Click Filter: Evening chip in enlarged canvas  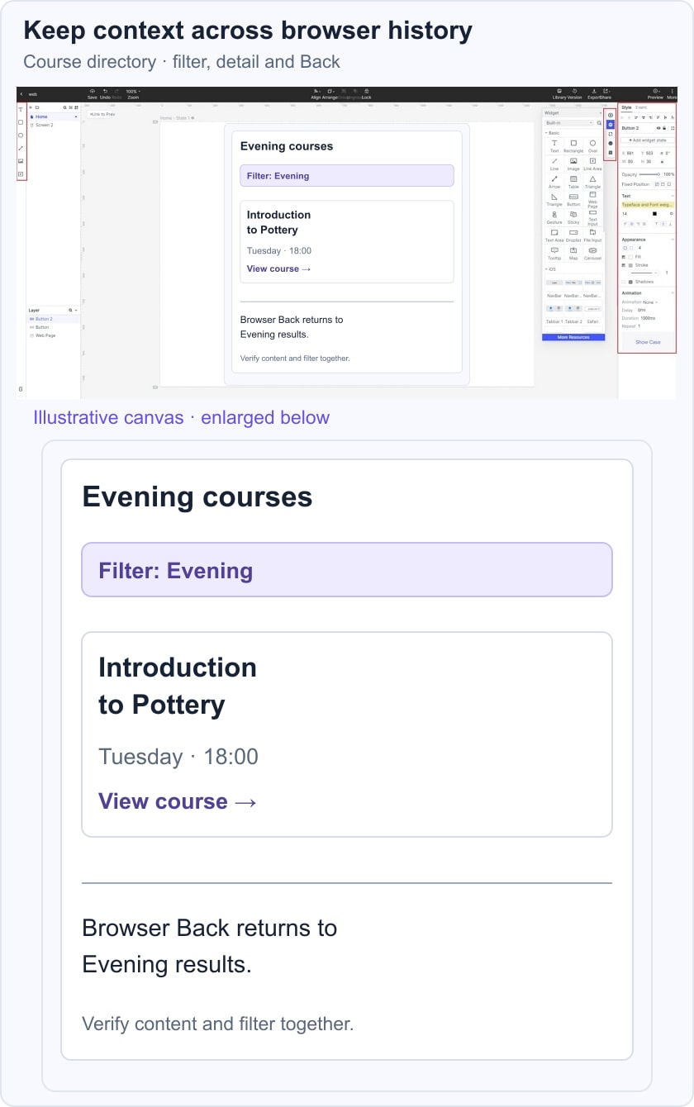coord(347,570)
